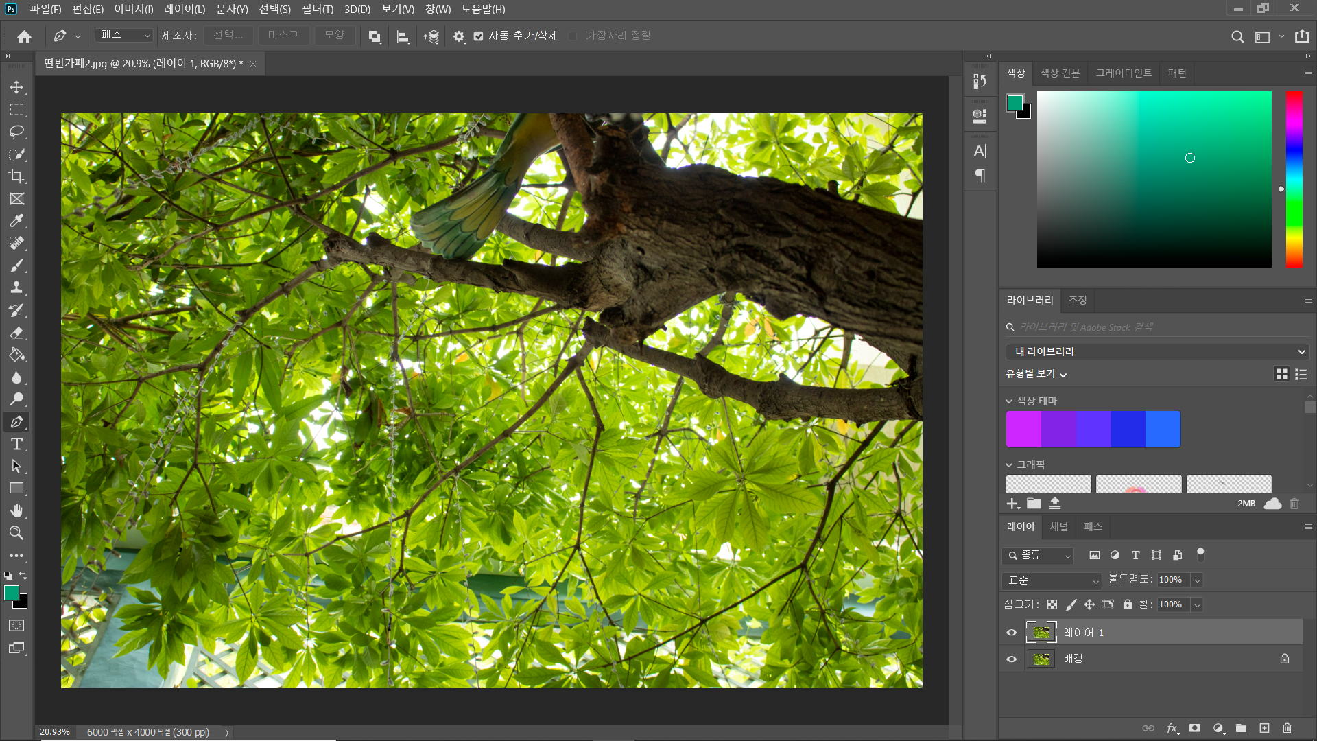The image size is (1317, 741).
Task: Hide the 레이어 1 layer visibility
Action: click(x=1011, y=633)
